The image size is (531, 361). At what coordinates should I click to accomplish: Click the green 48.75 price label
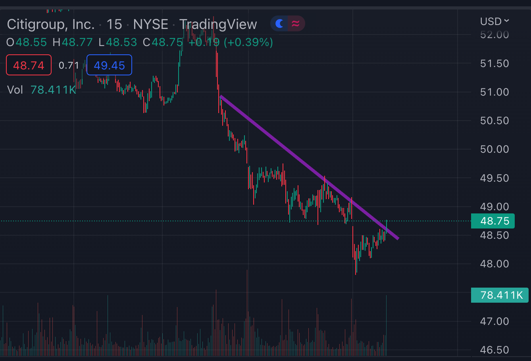point(493,221)
